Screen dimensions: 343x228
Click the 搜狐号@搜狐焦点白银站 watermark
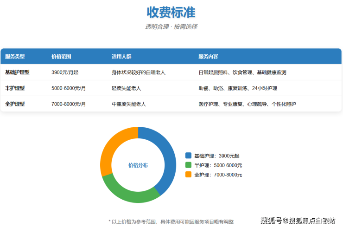click(x=298, y=220)
